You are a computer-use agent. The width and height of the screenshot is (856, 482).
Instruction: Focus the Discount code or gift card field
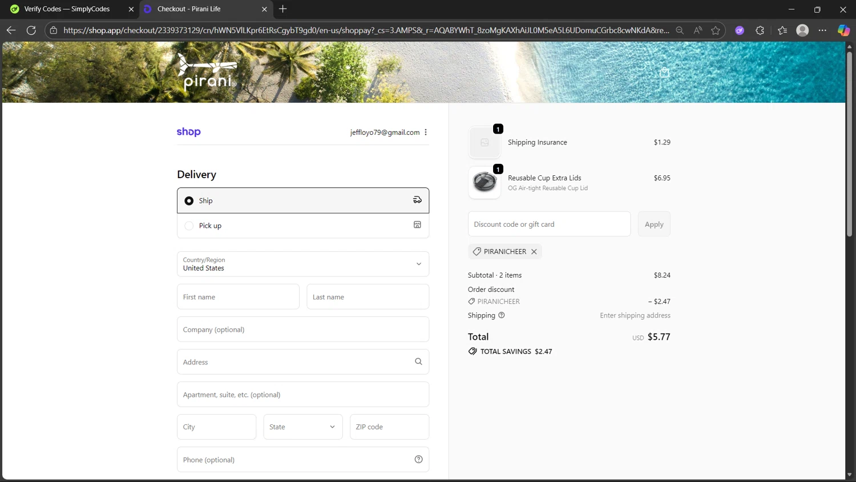click(549, 224)
